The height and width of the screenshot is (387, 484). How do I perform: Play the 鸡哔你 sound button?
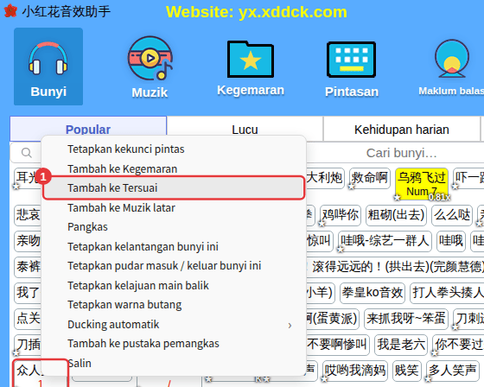[x=341, y=214]
